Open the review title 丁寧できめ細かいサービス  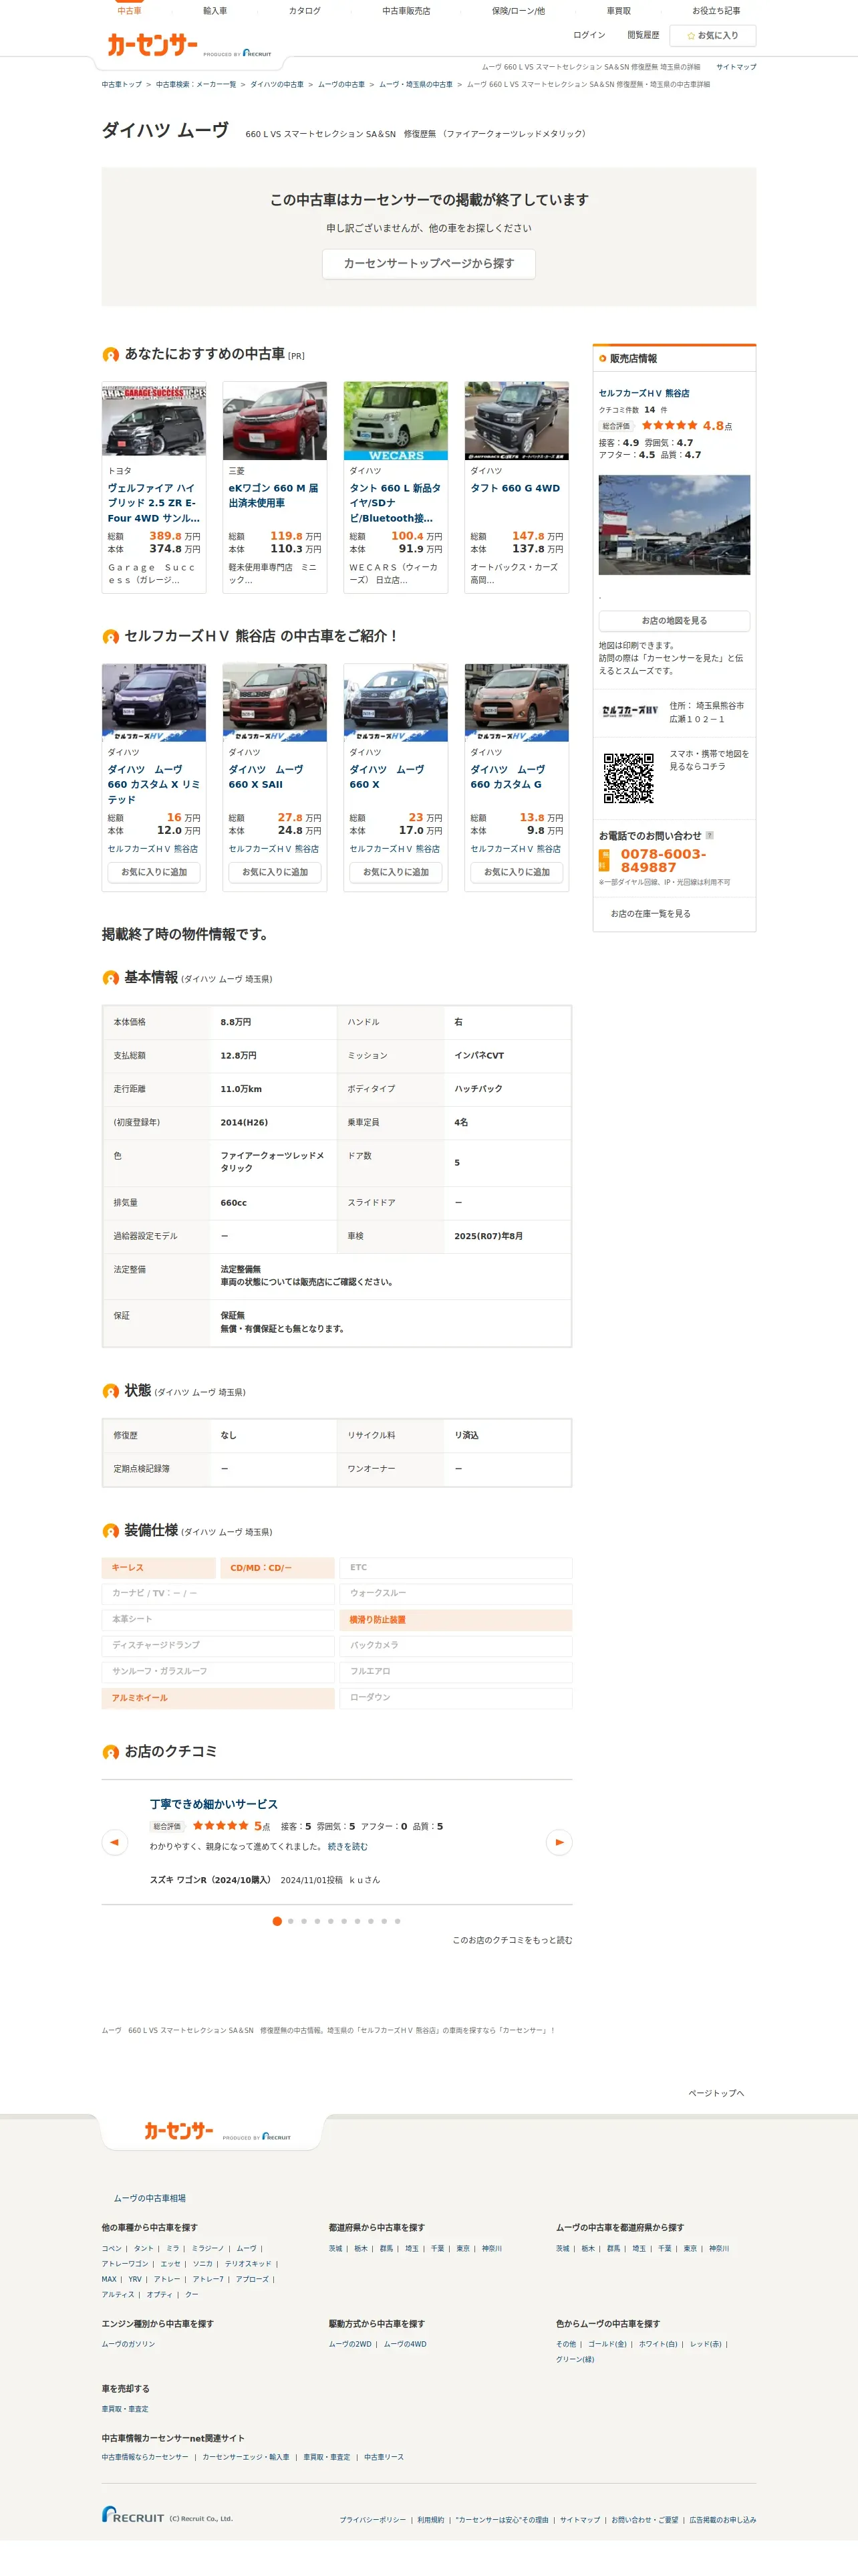pos(214,1804)
